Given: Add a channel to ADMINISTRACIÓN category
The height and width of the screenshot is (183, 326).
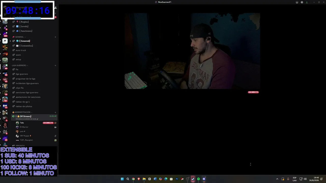Looking at the screenshot, I should click(55, 112).
